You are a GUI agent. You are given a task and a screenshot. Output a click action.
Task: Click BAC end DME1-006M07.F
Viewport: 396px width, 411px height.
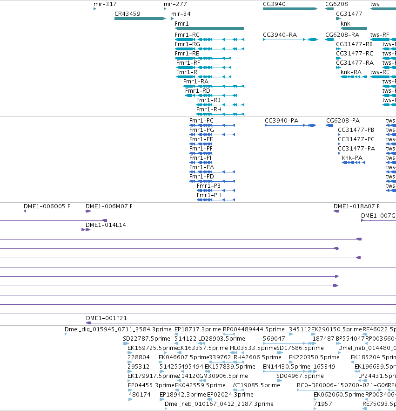(x=88, y=211)
